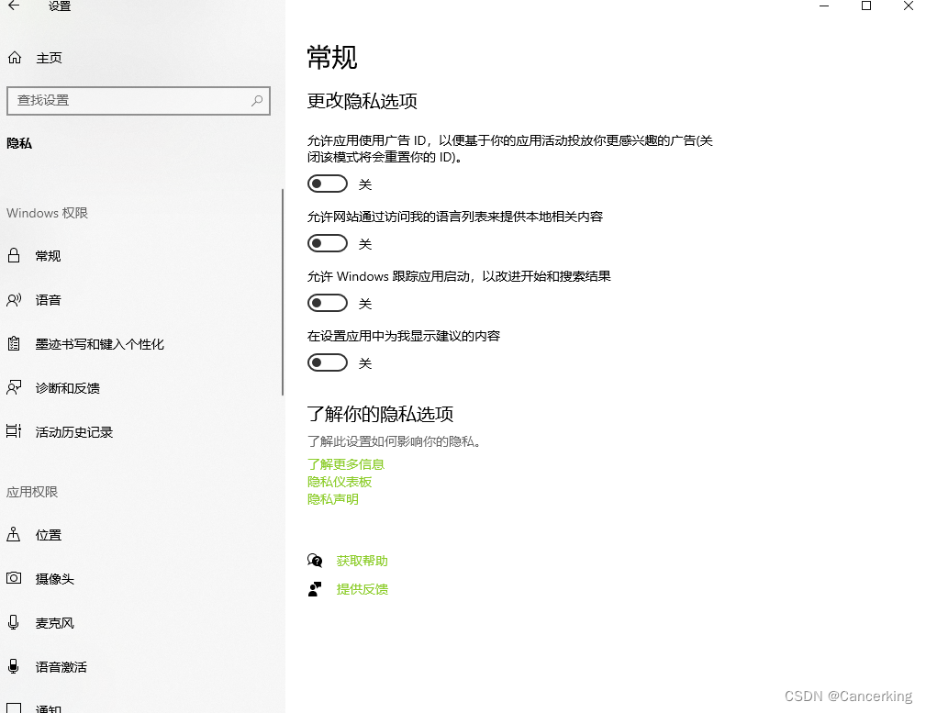Click the 更改隐私选项 heading
Viewport: 926px width, 713px height.
pos(362,101)
